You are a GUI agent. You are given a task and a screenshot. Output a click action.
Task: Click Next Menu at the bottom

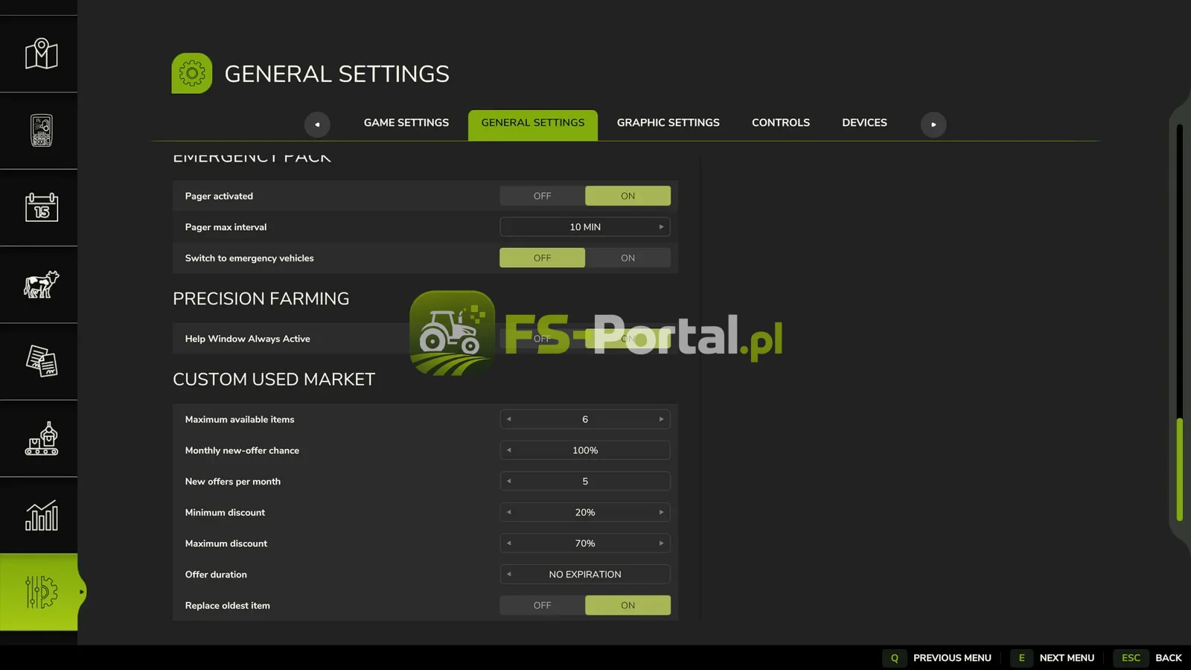1053,658
